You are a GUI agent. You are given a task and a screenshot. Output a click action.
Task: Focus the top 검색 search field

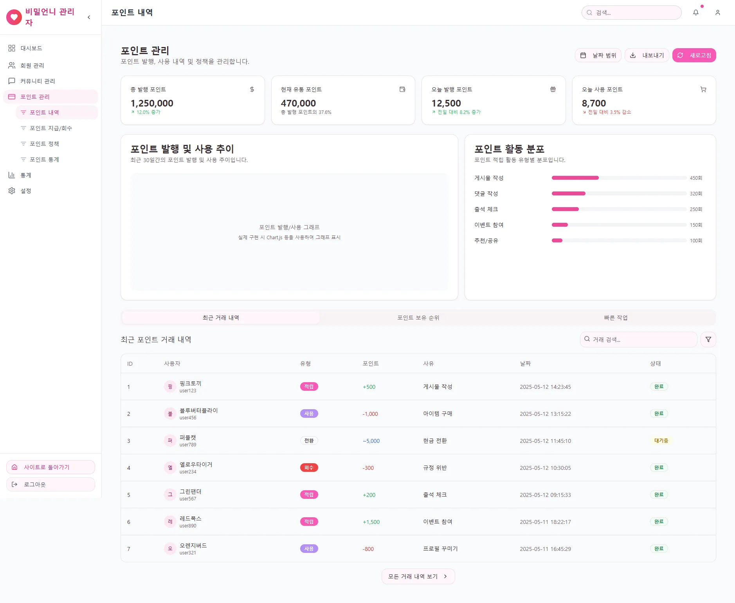[x=631, y=13]
